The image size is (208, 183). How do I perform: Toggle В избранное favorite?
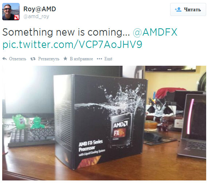click(x=81, y=59)
